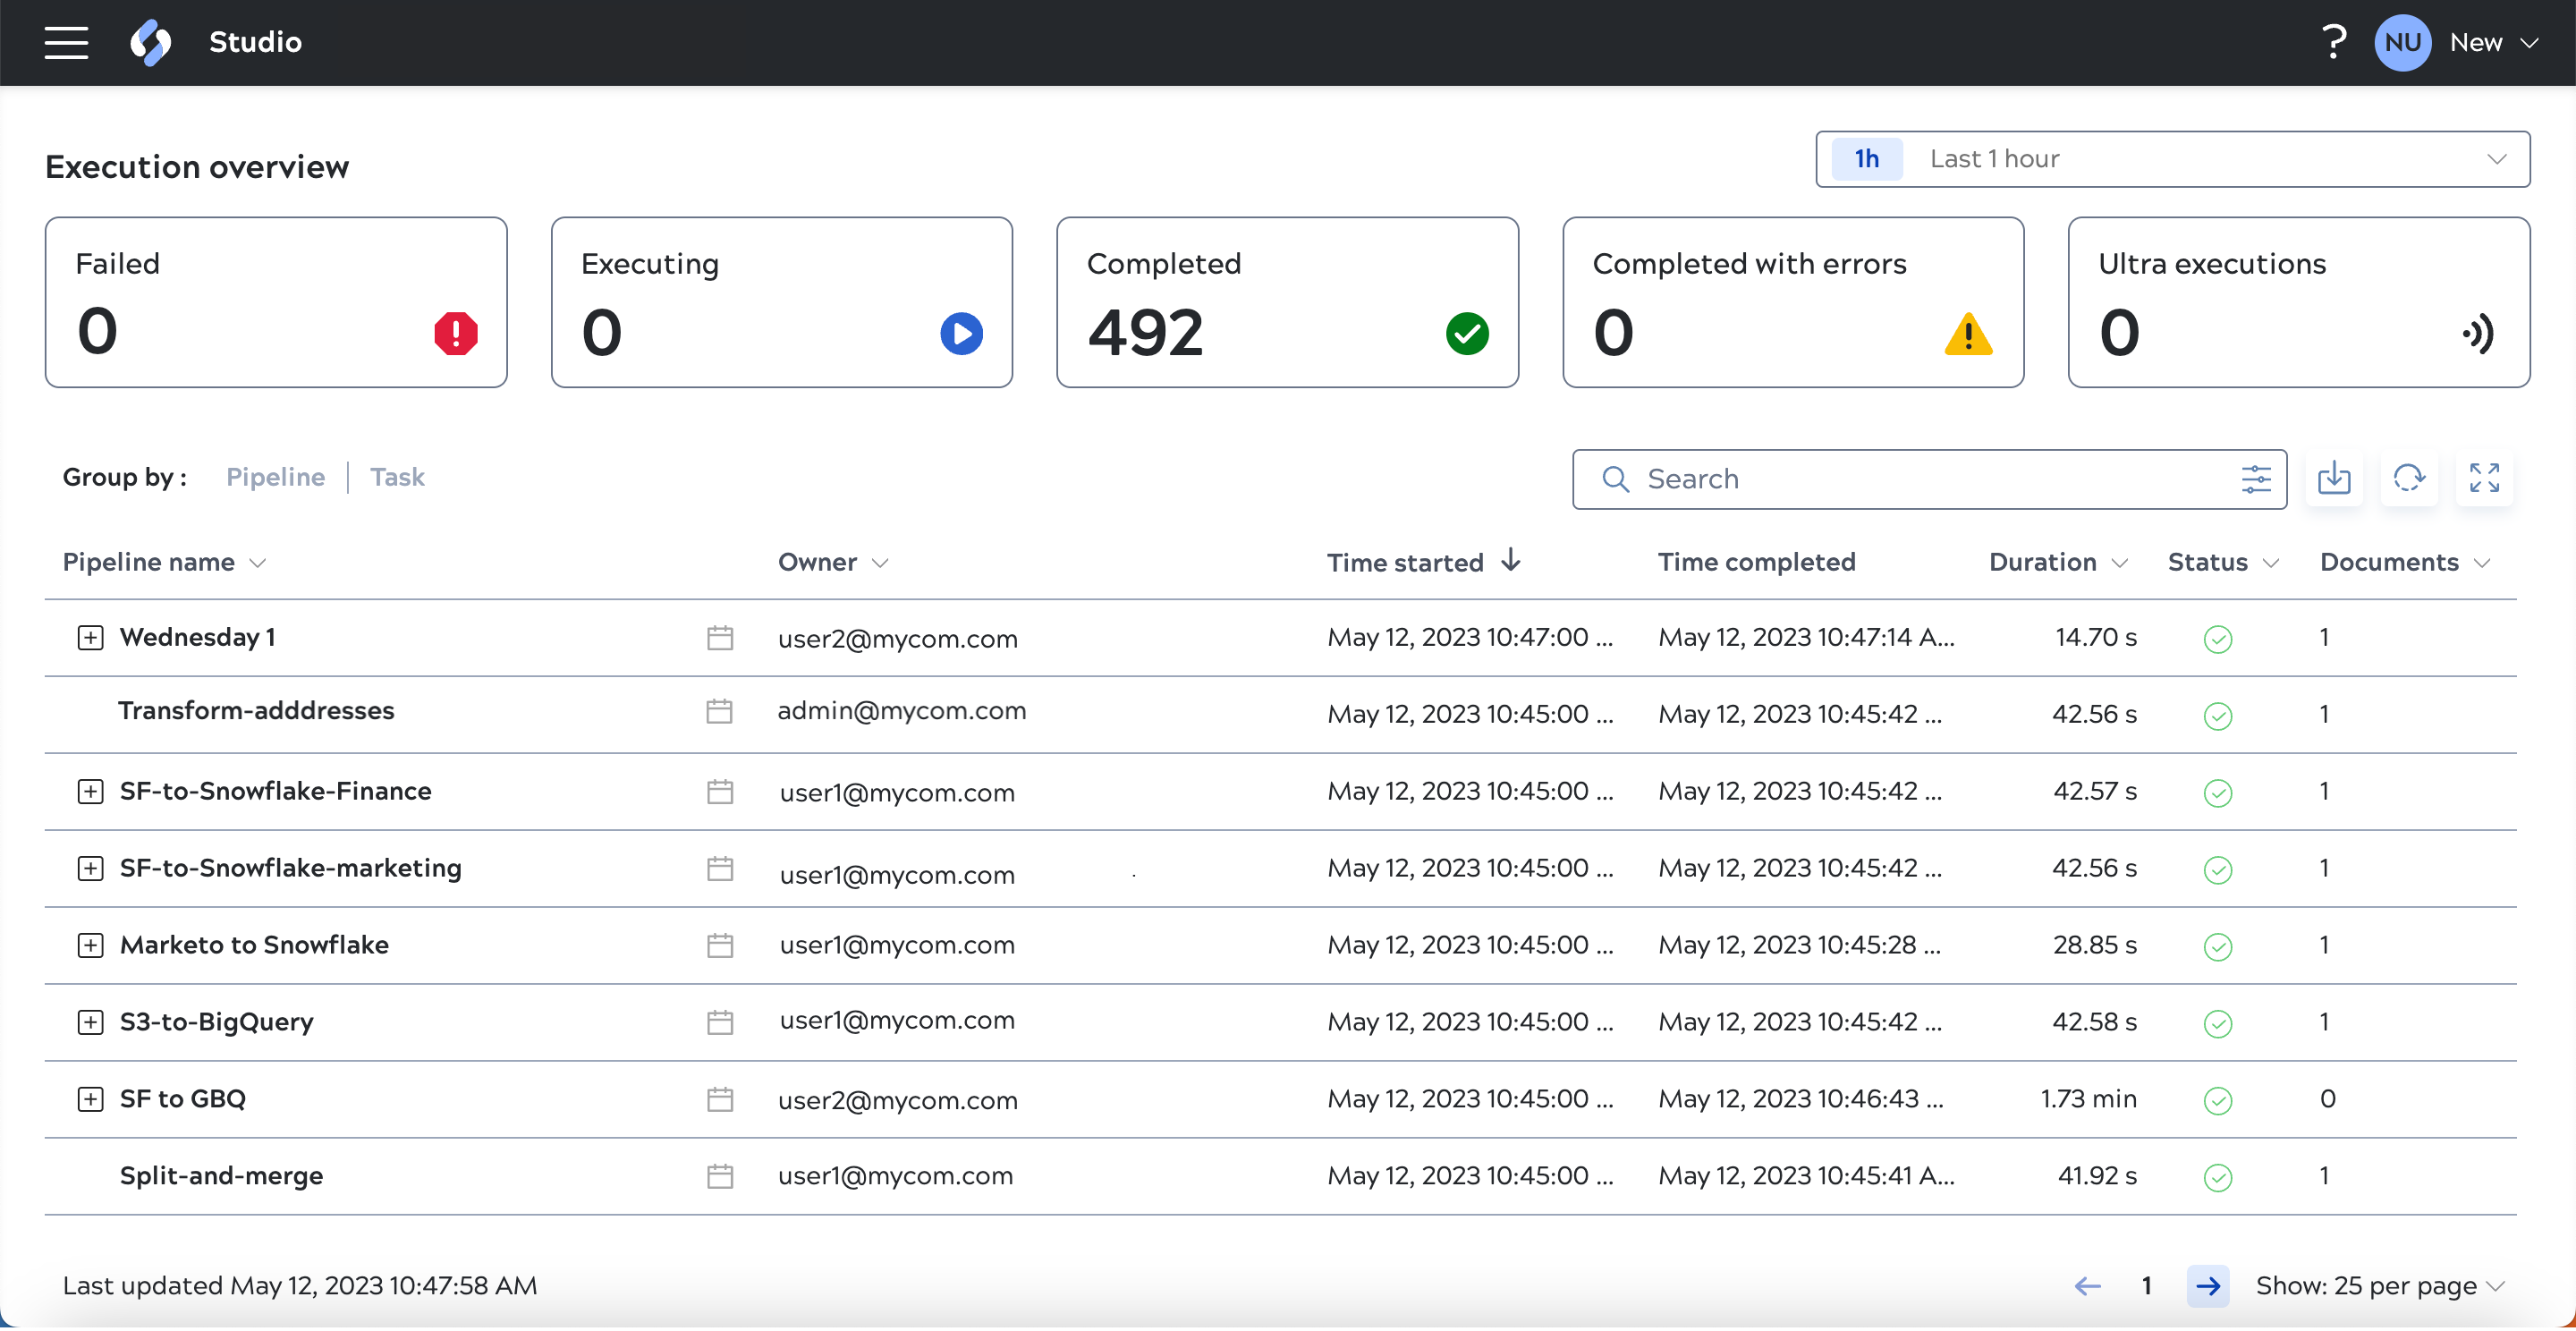Open search filter options icon
The image size is (2576, 1331).
(2255, 479)
